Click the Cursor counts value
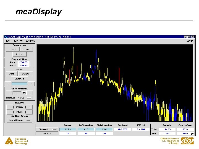Viewport: 199px width, 149px height. [x=68, y=133]
